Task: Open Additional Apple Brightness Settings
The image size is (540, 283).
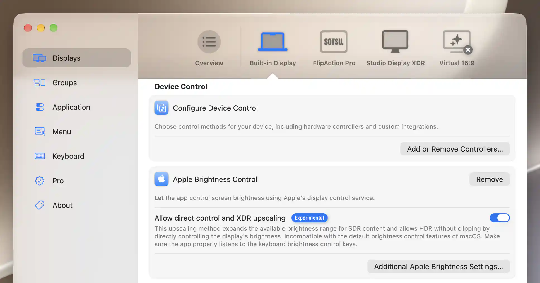Action: click(x=438, y=267)
